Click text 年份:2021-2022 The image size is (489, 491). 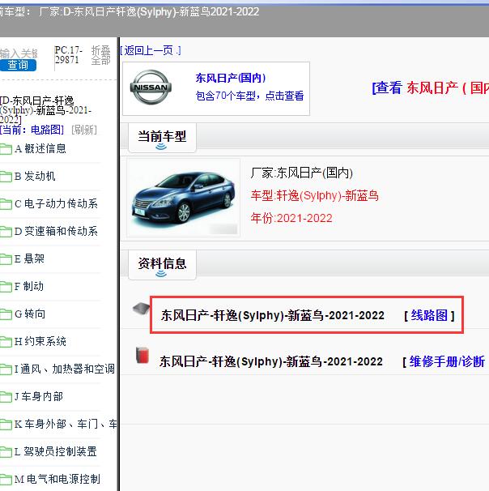click(x=291, y=218)
